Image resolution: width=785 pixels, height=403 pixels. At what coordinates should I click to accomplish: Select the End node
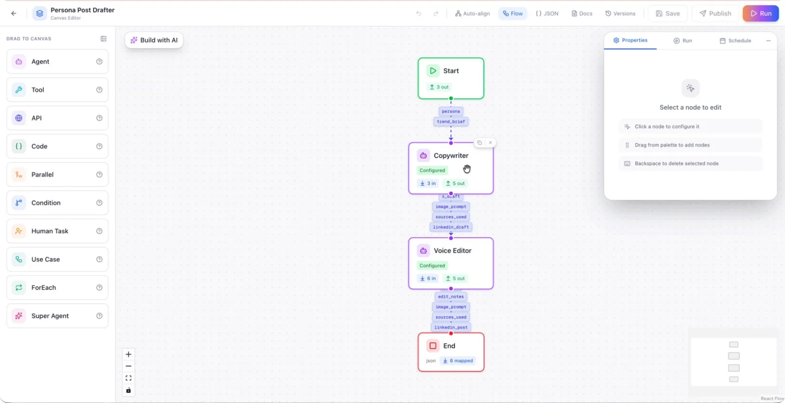tap(451, 352)
